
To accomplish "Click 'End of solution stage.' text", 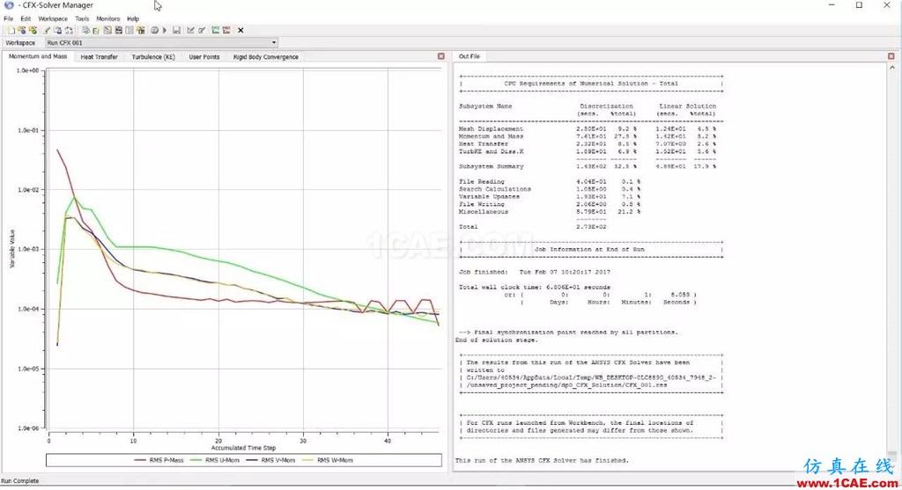I will tap(497, 340).
